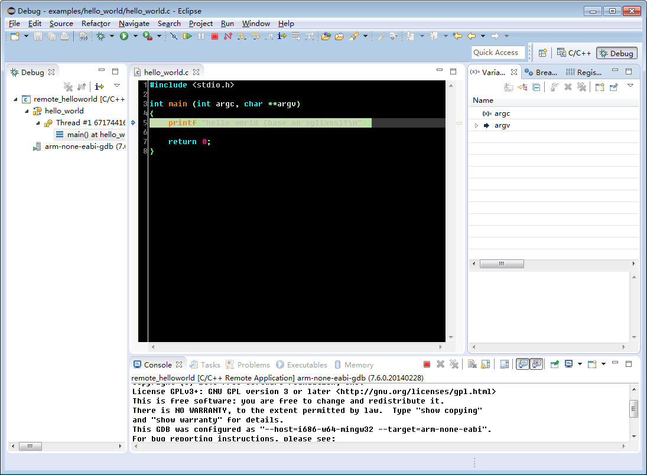Click the Disconnect icon in main toolbar

tap(227, 36)
